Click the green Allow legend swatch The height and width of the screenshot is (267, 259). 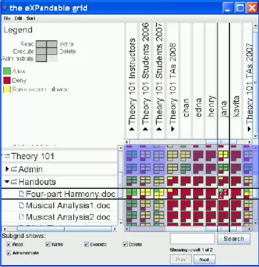tap(7, 71)
